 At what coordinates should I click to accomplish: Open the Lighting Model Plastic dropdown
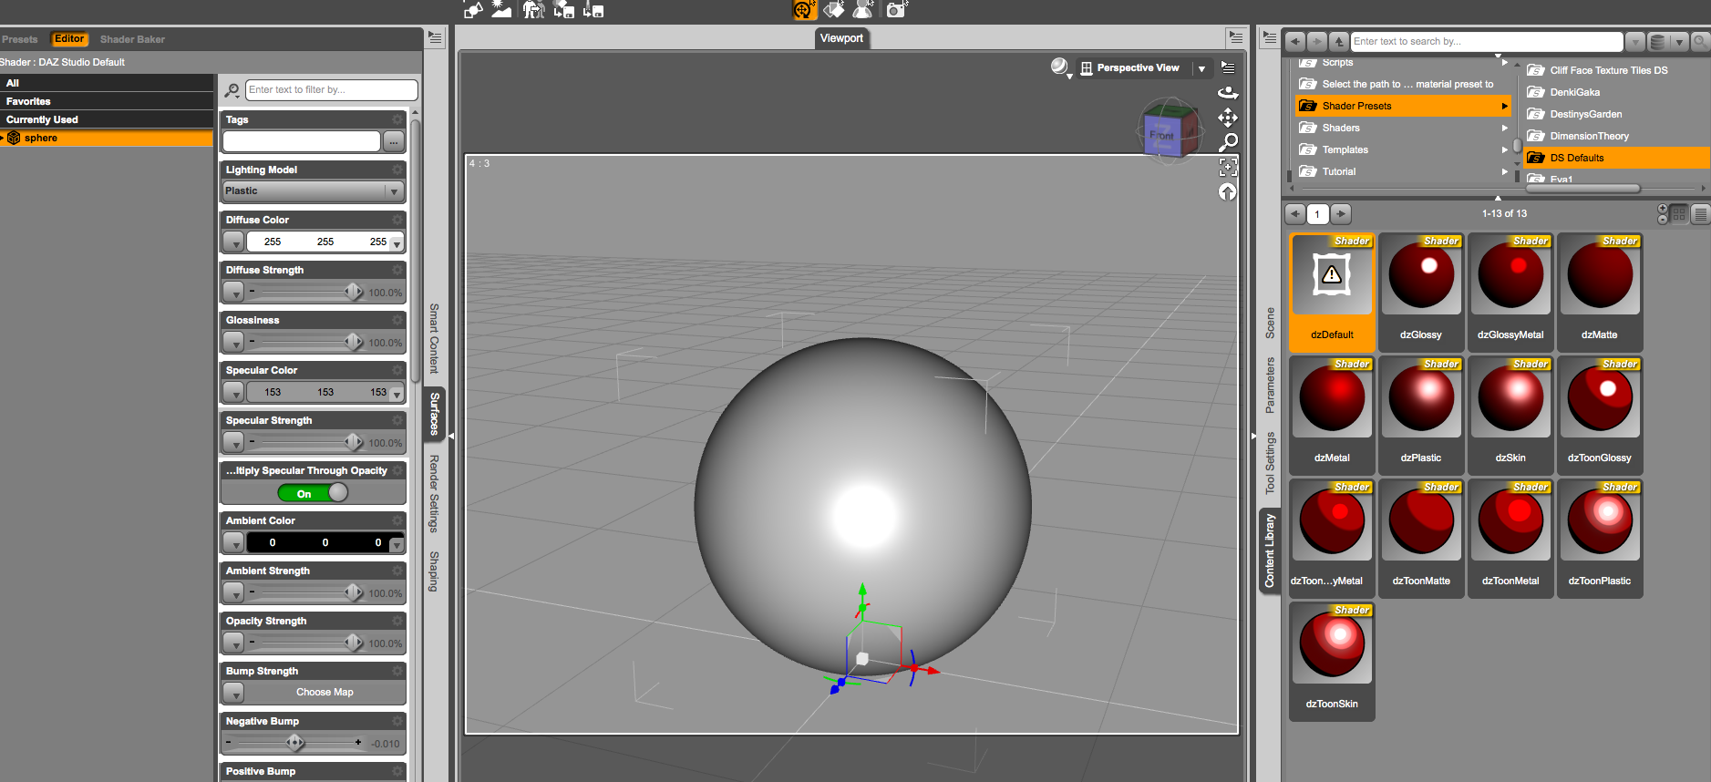point(313,191)
